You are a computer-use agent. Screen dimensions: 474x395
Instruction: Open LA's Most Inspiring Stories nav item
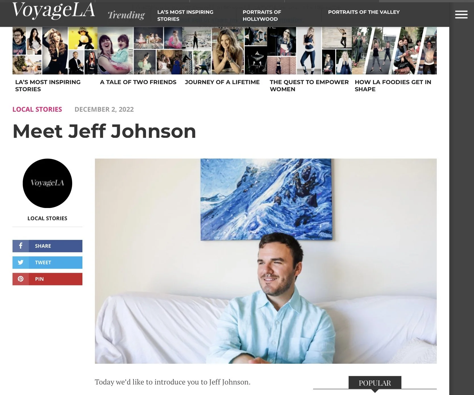pyautogui.click(x=185, y=15)
